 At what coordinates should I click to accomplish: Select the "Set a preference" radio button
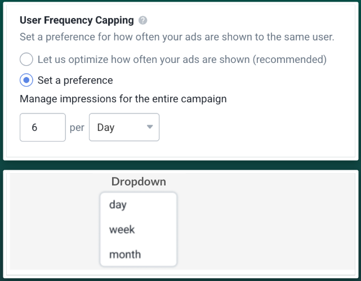click(26, 80)
